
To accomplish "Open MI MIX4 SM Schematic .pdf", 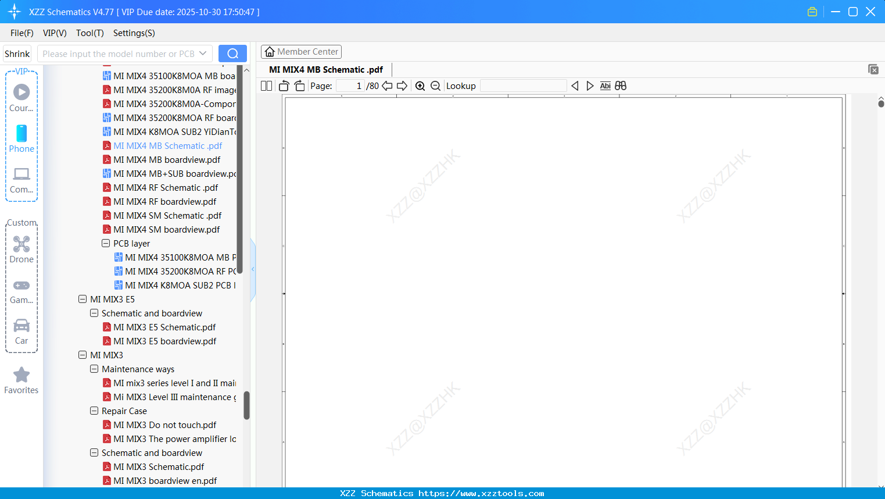I will (167, 215).
